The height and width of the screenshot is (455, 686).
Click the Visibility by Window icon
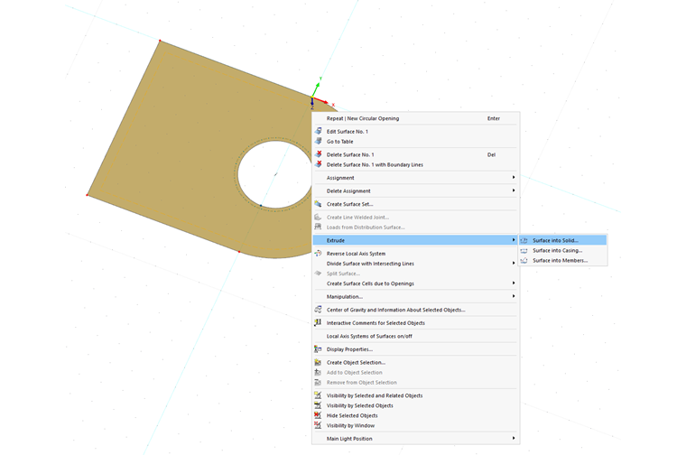[x=319, y=425]
